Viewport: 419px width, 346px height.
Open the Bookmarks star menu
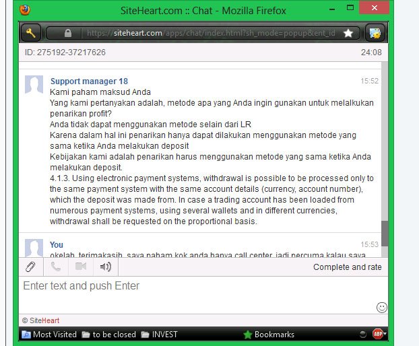[x=269, y=335]
